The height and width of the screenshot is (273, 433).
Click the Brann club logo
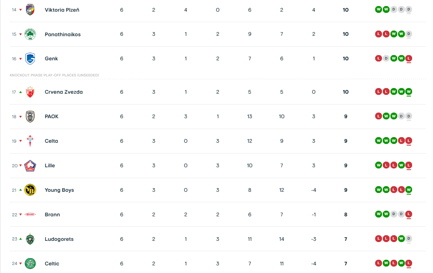[x=30, y=215]
